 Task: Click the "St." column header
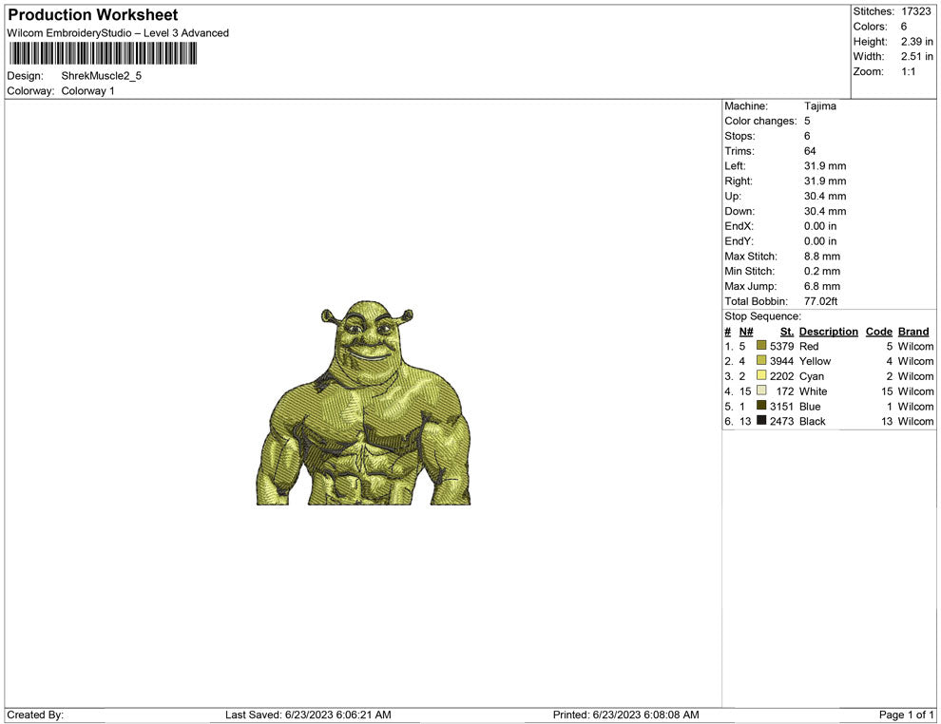pyautogui.click(x=787, y=331)
